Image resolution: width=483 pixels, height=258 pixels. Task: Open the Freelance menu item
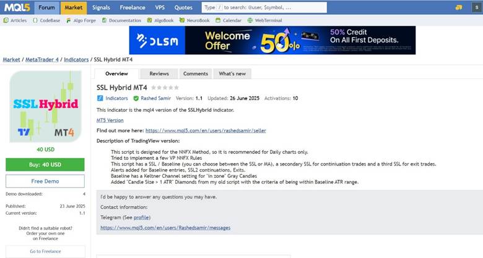click(133, 7)
